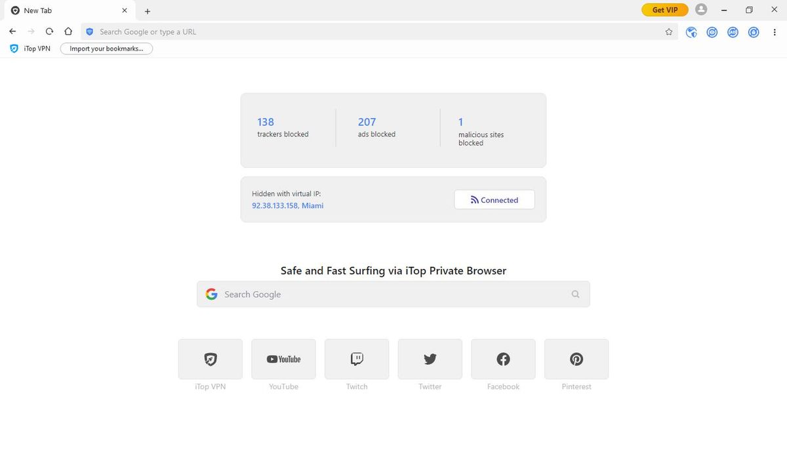Click the Get VIP button
The image size is (787, 469).
point(664,9)
